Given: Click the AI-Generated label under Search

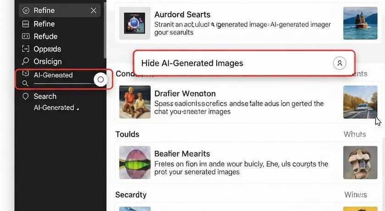Looking at the screenshot, I should [54, 108].
